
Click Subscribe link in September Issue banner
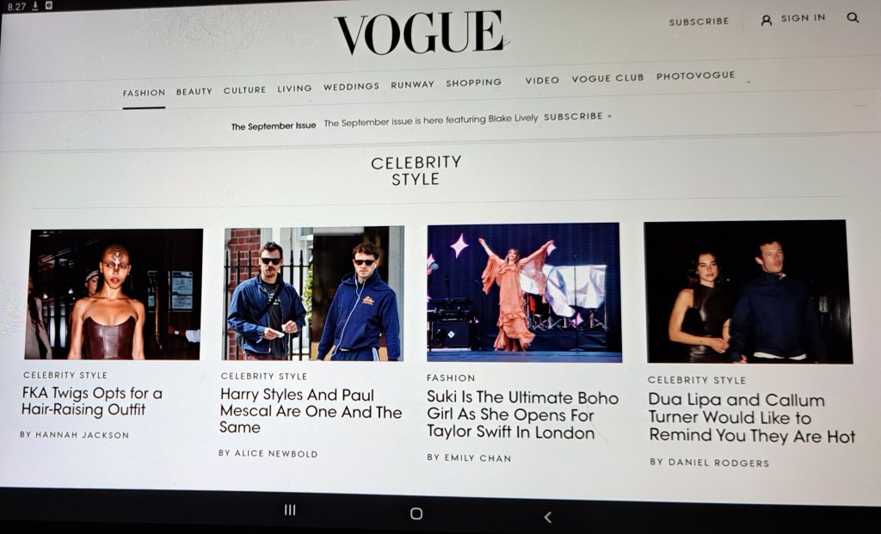[577, 117]
